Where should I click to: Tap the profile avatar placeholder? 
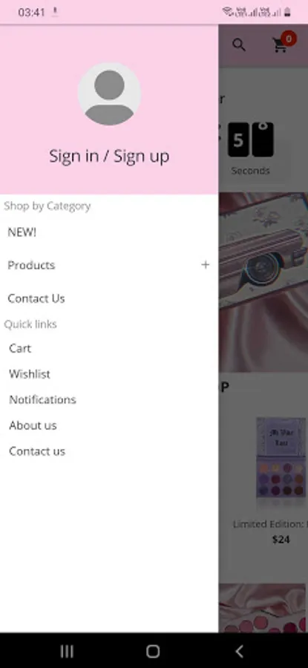pyautogui.click(x=109, y=94)
